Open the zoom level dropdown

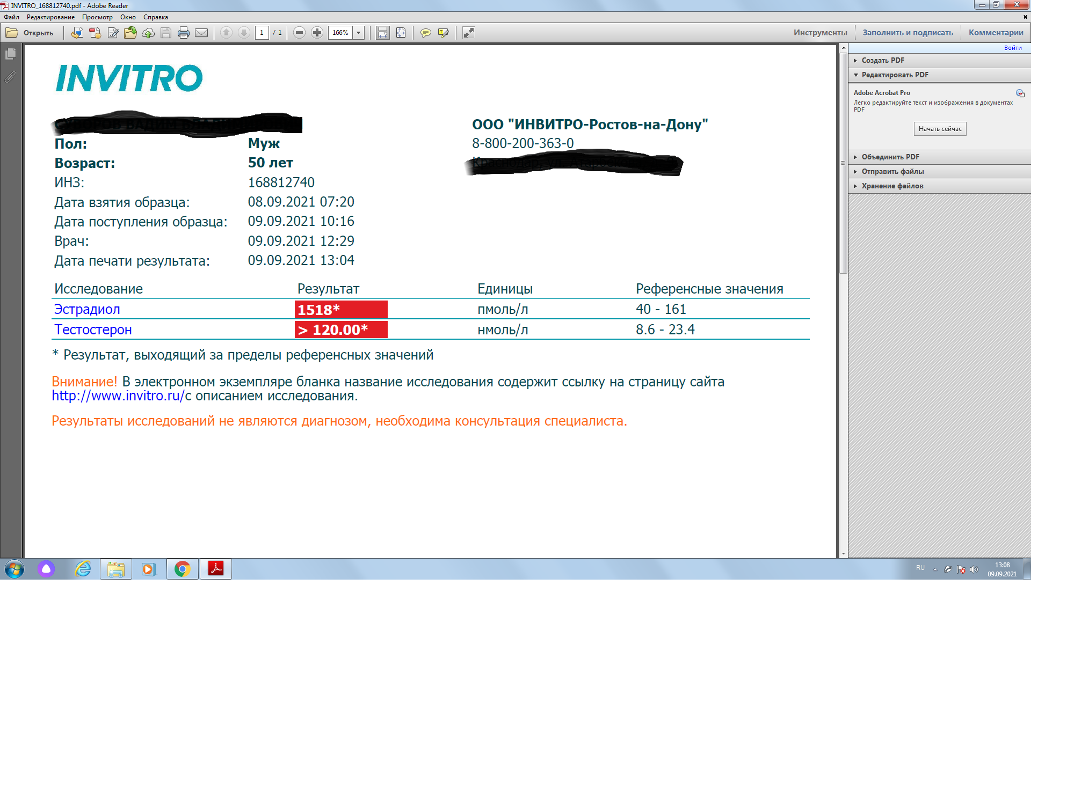[358, 33]
